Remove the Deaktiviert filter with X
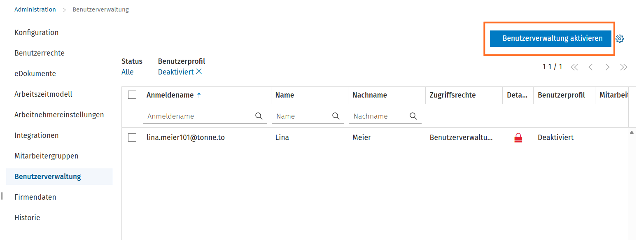Screen dimensions: 639x240 tap(199, 72)
